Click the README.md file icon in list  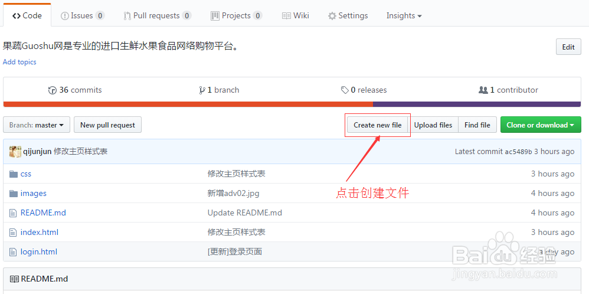click(13, 213)
